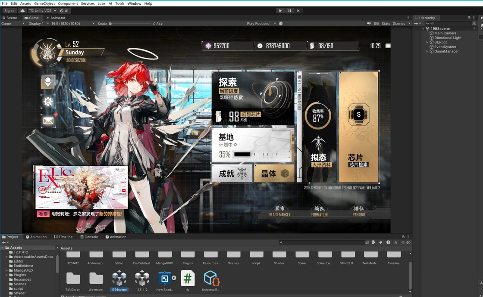Click the in-game settings gear icon
483x297 pixels.
[48, 102]
